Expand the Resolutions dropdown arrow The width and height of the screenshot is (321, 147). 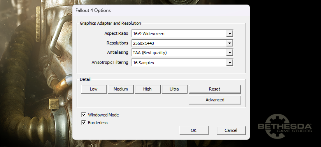(x=230, y=43)
